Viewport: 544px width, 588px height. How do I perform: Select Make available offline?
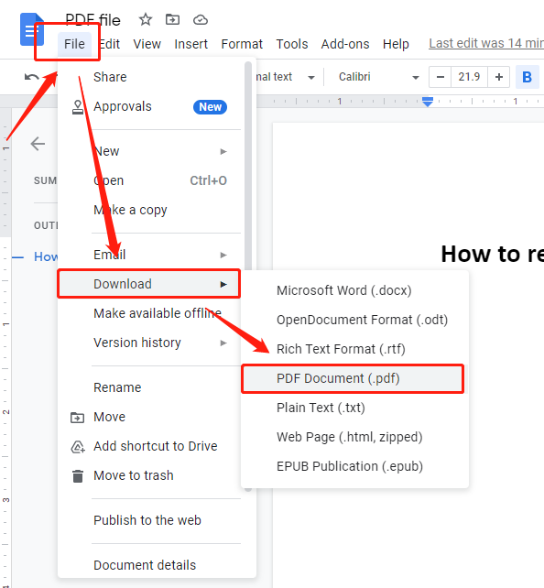pos(149,313)
